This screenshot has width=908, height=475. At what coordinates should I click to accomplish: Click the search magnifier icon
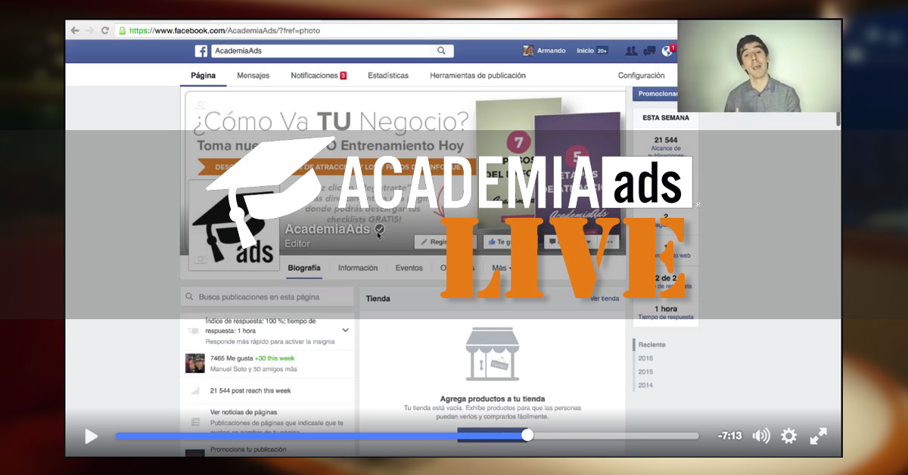(x=442, y=51)
